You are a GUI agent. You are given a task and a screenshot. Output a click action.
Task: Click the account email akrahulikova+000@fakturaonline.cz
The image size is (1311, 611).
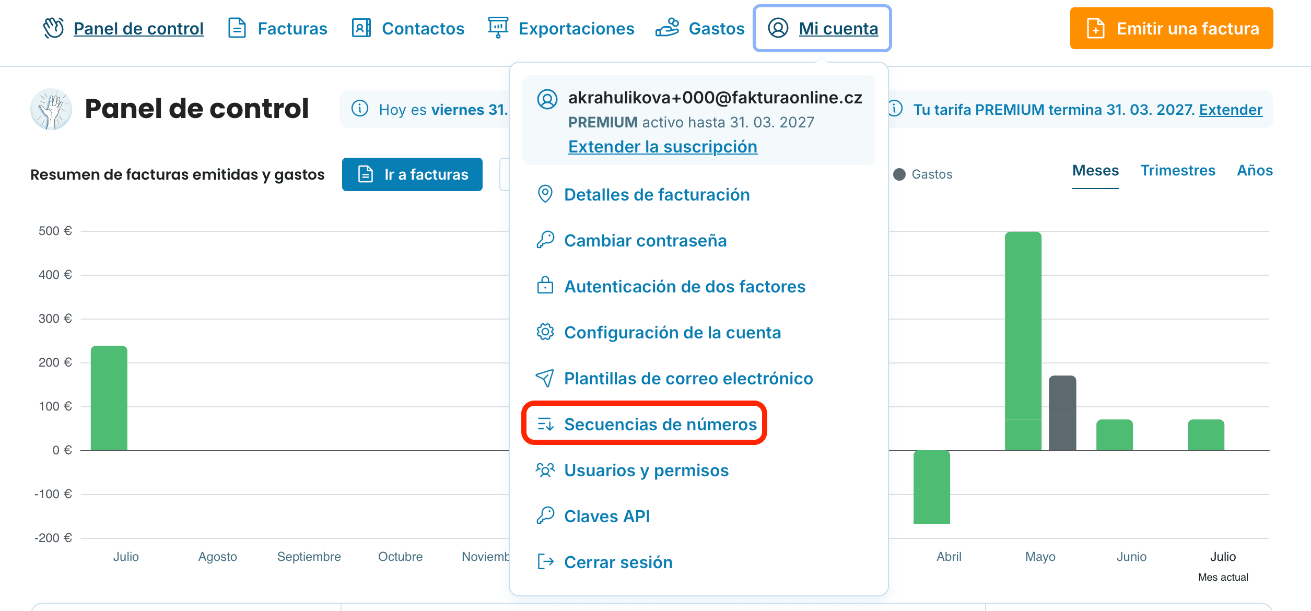715,98
